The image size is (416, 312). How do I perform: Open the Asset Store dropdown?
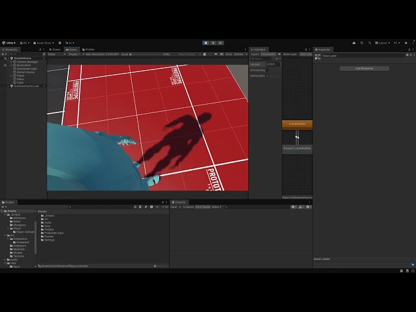coord(44,43)
